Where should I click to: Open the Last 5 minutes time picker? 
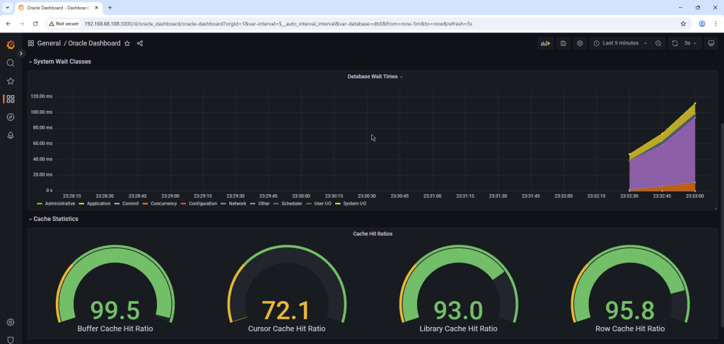[x=620, y=43]
